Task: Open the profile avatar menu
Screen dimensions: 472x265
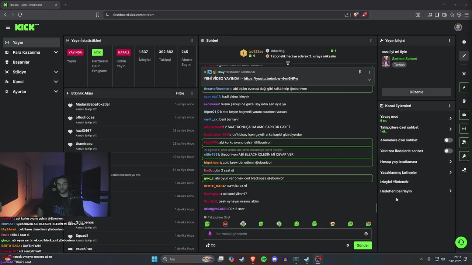Action: 458,27
